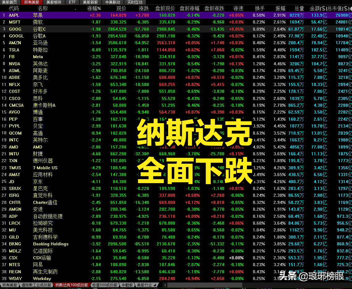
Task: Select the AAPL ticker row
Action: pos(176,15)
